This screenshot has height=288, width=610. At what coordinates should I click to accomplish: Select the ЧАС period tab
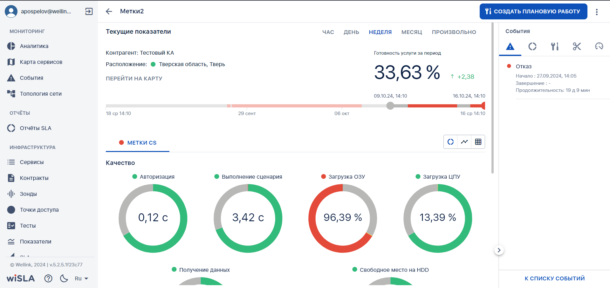(328, 32)
